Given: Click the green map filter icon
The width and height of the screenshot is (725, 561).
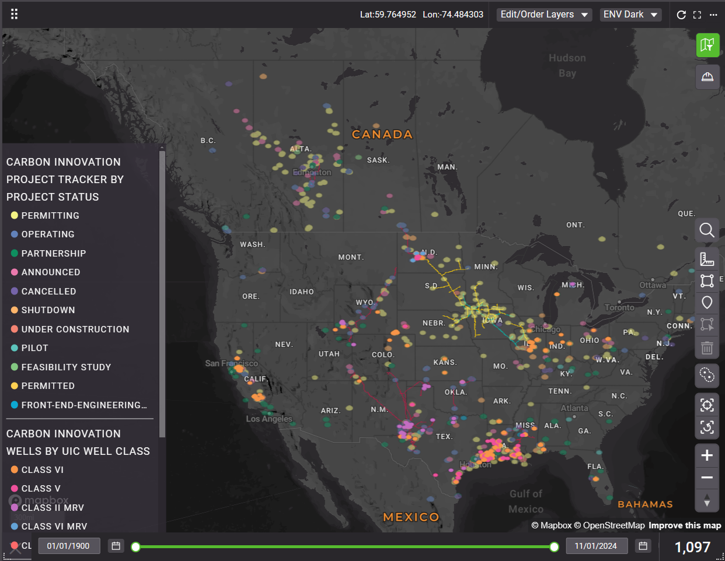Looking at the screenshot, I should click(707, 45).
